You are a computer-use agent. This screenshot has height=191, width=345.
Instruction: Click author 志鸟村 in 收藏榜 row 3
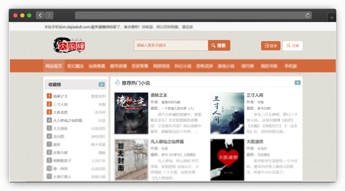tap(100, 112)
